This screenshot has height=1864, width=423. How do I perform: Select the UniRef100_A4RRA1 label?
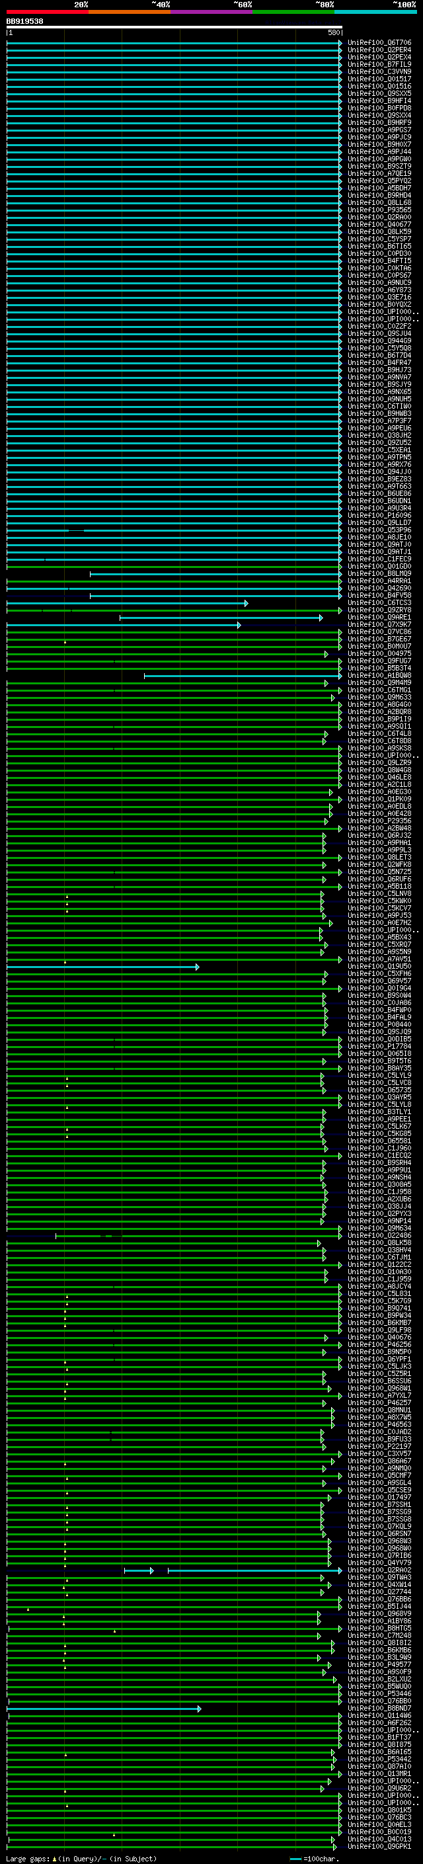point(379,581)
